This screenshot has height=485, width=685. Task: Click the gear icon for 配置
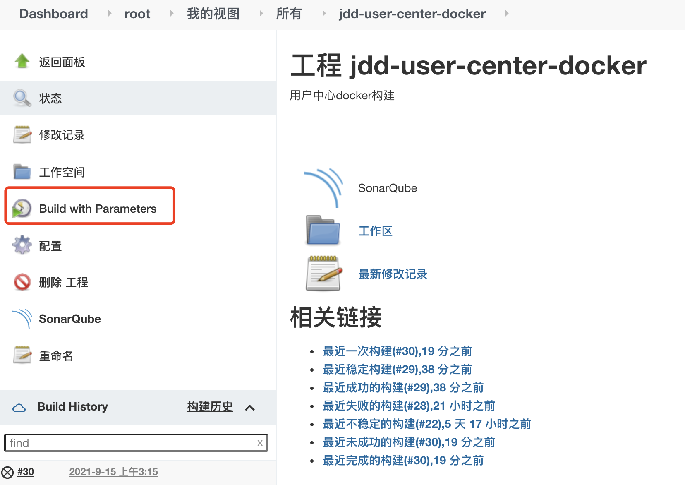click(22, 245)
